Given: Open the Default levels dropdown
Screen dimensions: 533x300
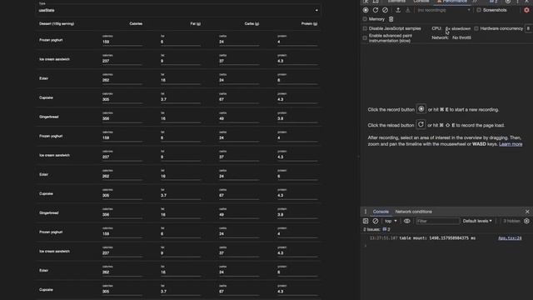Looking at the screenshot, I should pos(477,221).
